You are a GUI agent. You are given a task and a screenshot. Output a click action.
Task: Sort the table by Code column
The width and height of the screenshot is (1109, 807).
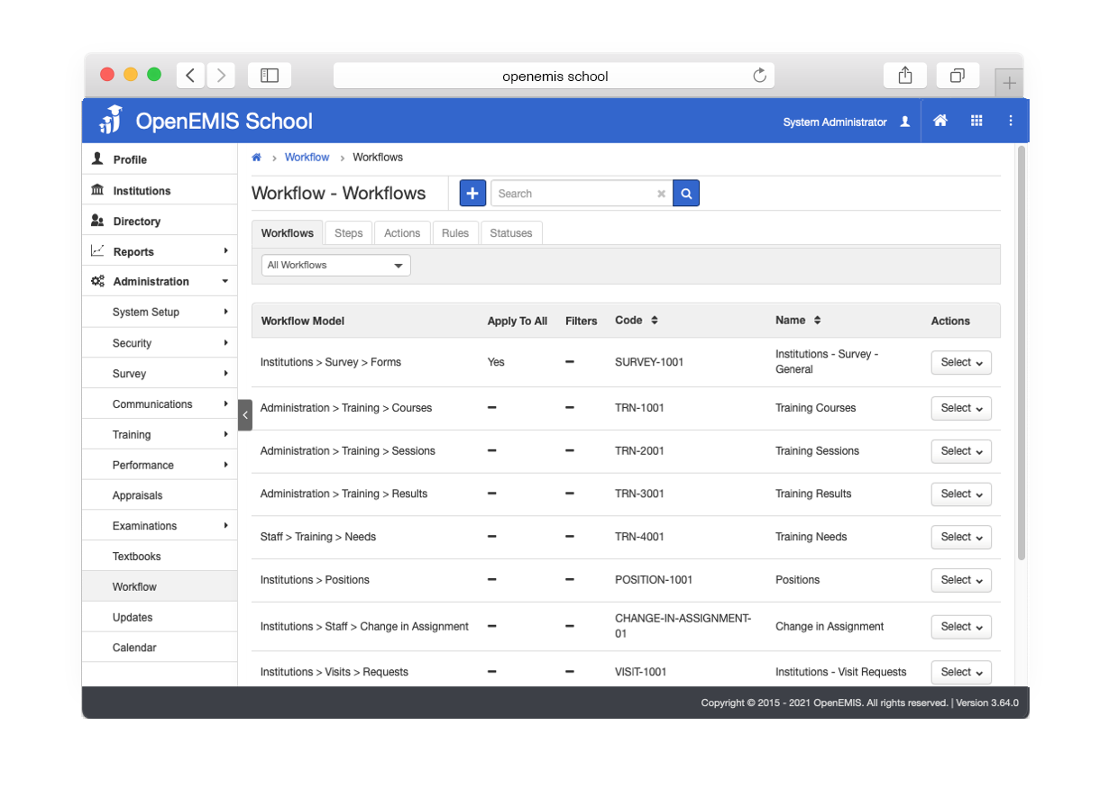click(655, 321)
